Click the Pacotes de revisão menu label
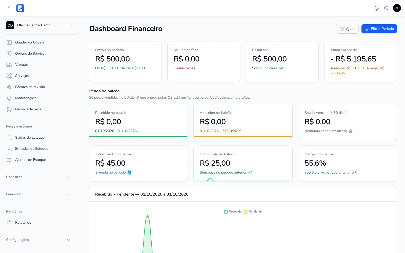The image size is (405, 253). pyautogui.click(x=30, y=87)
